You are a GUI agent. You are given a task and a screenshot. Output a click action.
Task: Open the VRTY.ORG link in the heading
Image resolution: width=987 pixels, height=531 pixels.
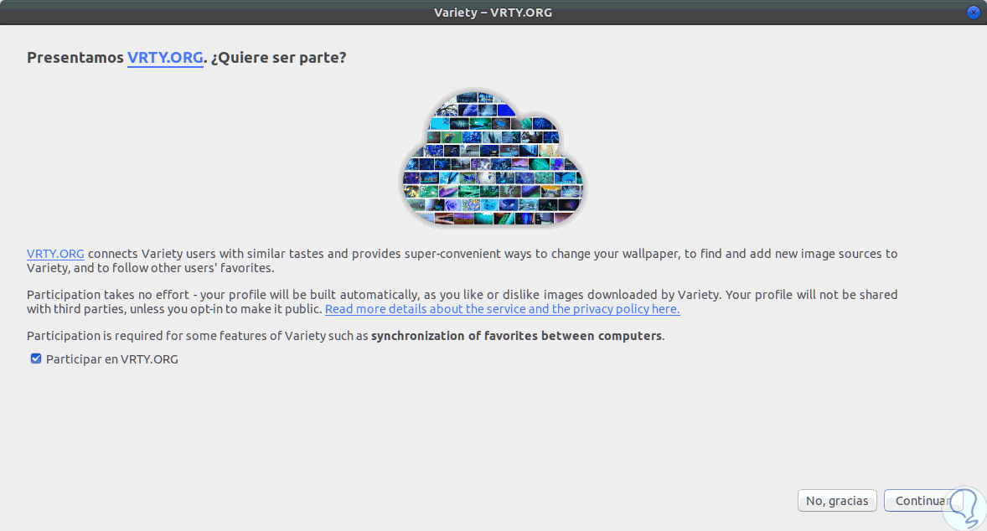point(165,57)
